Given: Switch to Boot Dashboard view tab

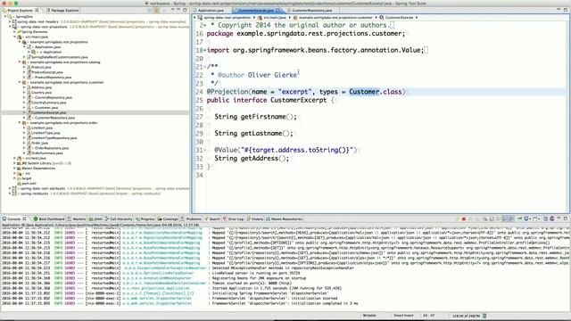Looking at the screenshot, I should tap(49, 219).
